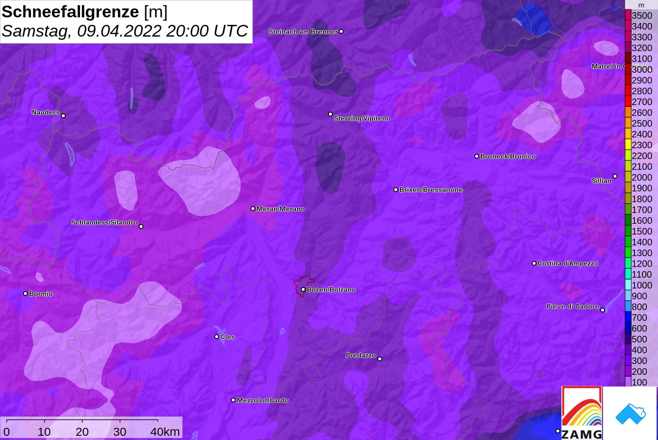Click the Schneefallgrenze [m] title

85,12
